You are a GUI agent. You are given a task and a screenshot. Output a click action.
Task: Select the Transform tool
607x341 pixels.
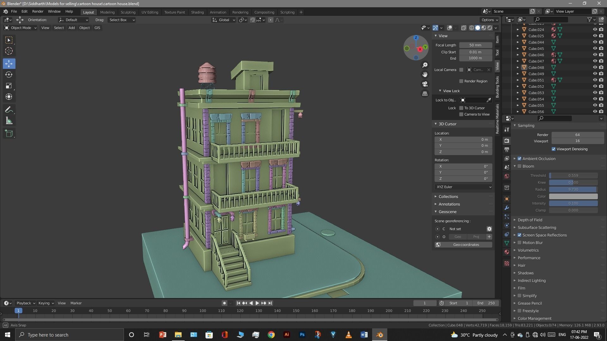[9, 97]
